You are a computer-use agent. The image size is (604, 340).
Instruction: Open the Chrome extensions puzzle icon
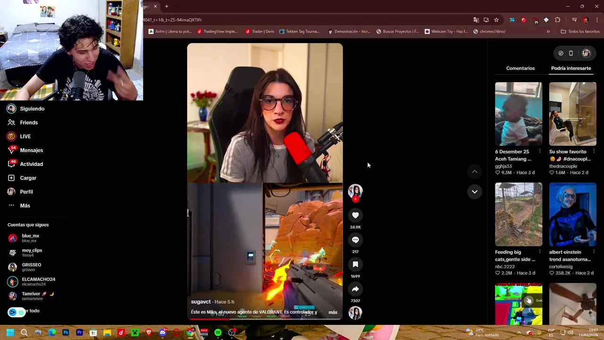[558, 20]
